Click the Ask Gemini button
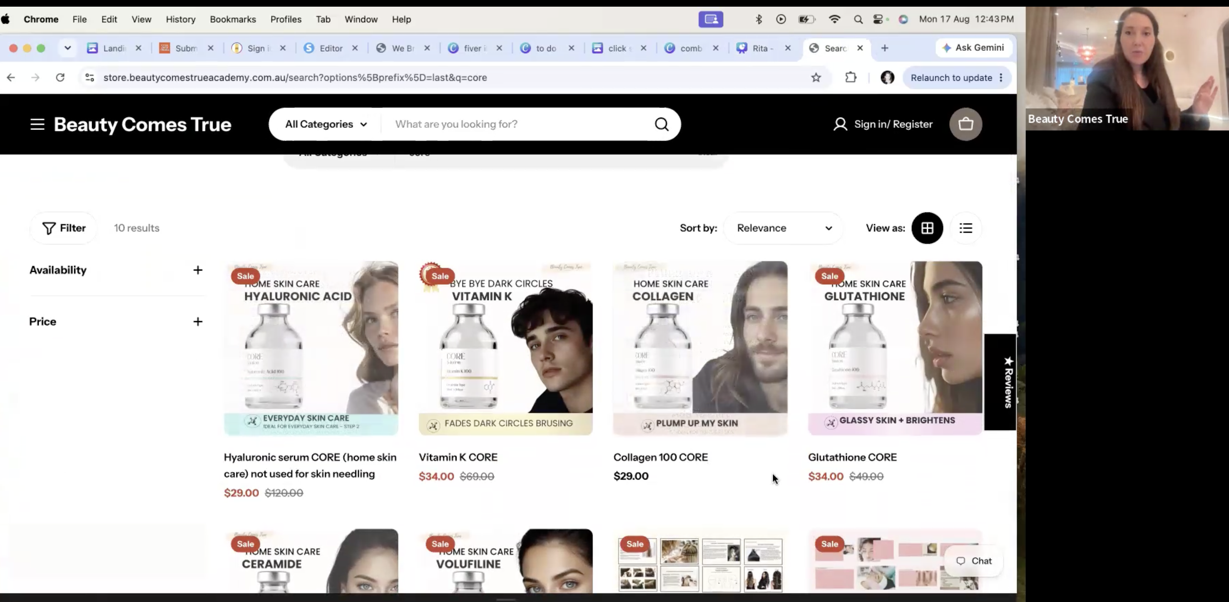This screenshot has width=1229, height=602. (x=973, y=48)
